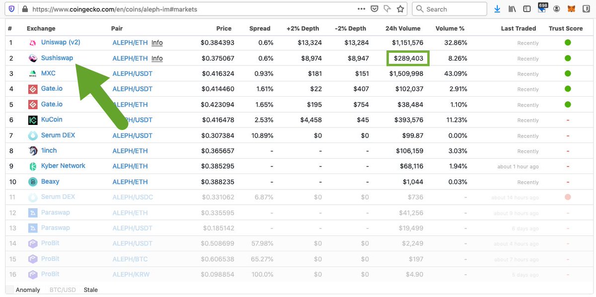Click the MXC exchange logo
596x297 pixels.
click(x=33, y=73)
